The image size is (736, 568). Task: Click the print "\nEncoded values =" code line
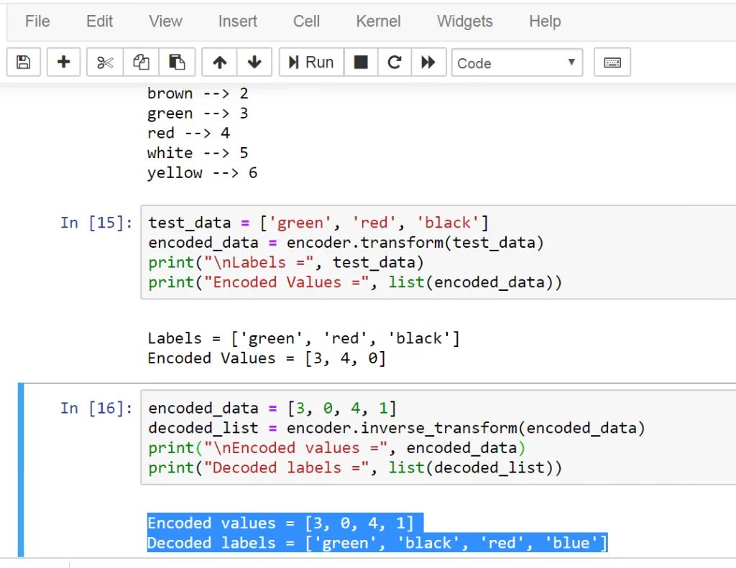pos(336,448)
